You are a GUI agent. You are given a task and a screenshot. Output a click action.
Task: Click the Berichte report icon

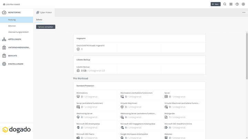coord(4,56)
